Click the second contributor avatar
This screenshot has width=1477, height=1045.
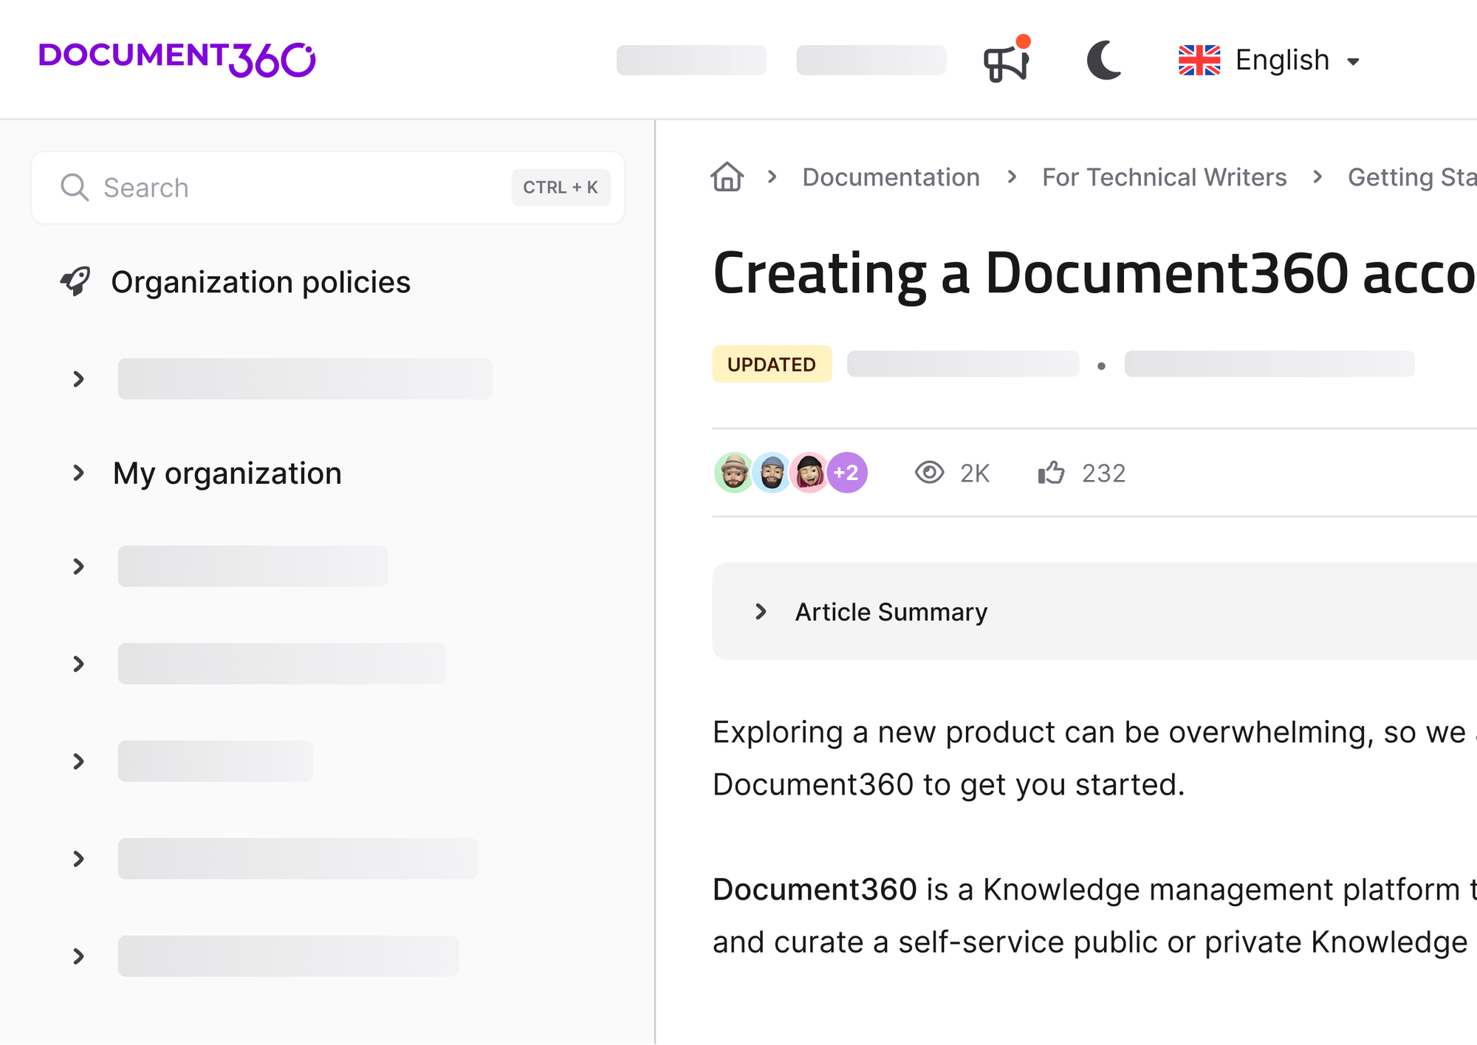click(x=772, y=473)
